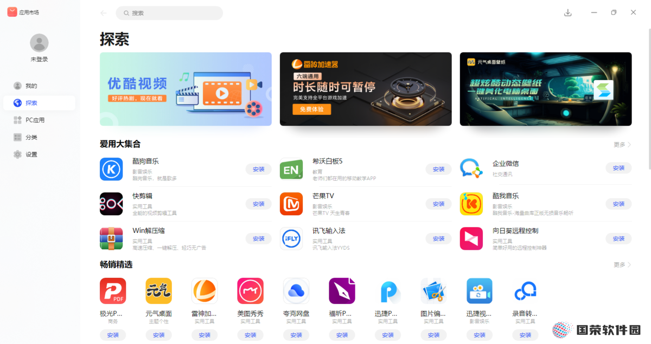Open the 快剪辑 app icon
This screenshot has height=344, width=651.
(111, 204)
